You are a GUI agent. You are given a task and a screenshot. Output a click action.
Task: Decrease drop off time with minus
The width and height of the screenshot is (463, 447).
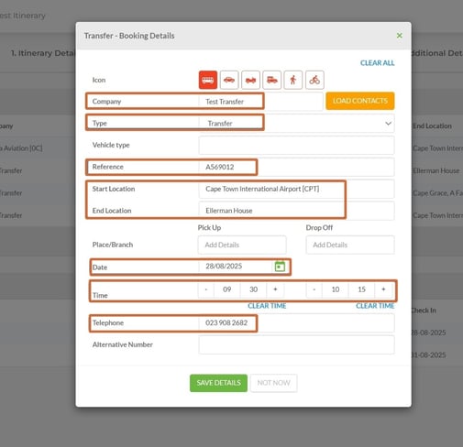[314, 289]
